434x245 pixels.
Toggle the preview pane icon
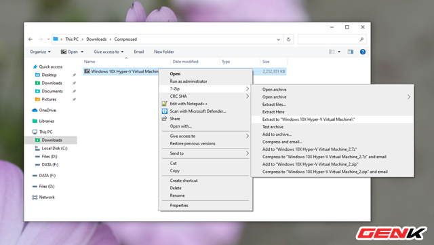point(351,52)
